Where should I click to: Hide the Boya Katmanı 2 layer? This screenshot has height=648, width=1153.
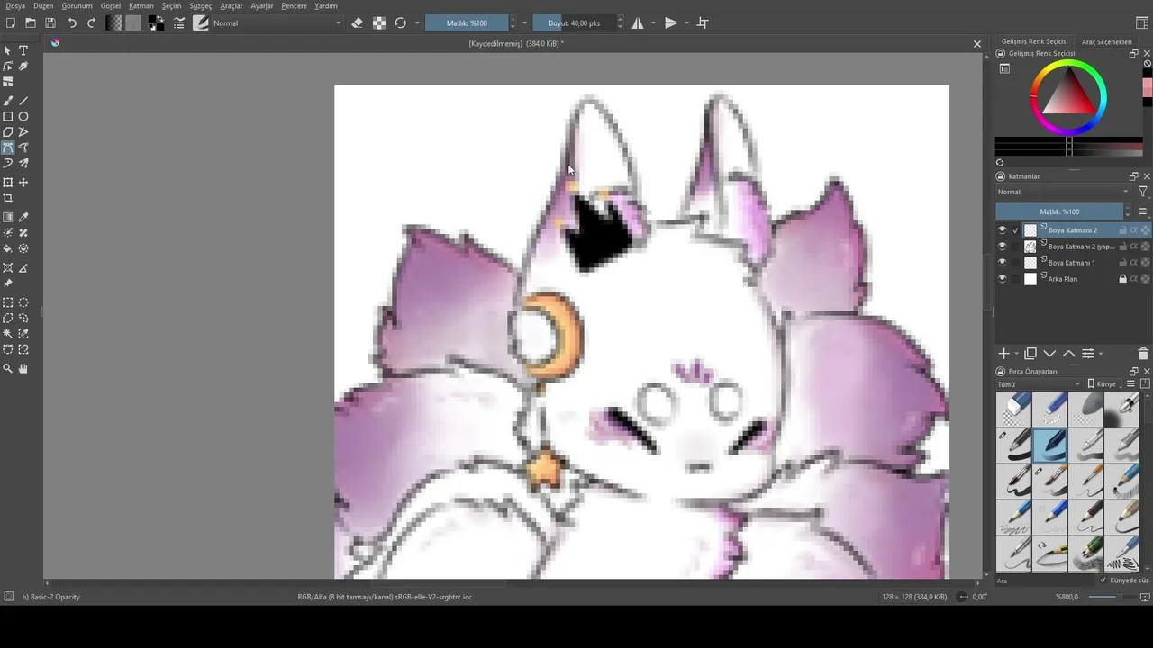click(x=1002, y=230)
